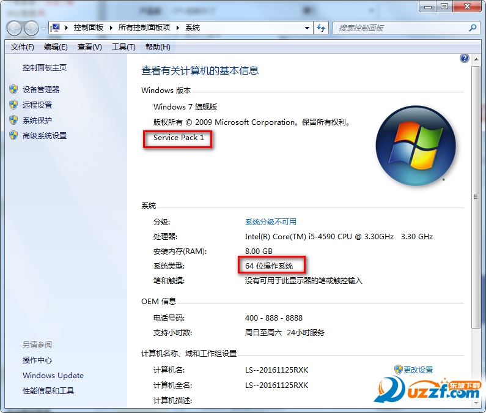Go to 控制面板主页
The width and height of the screenshot is (486, 413).
coord(45,68)
